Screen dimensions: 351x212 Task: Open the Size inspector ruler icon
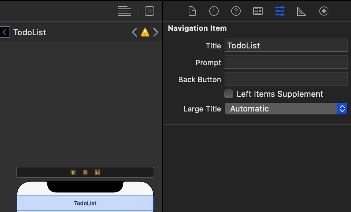point(302,11)
